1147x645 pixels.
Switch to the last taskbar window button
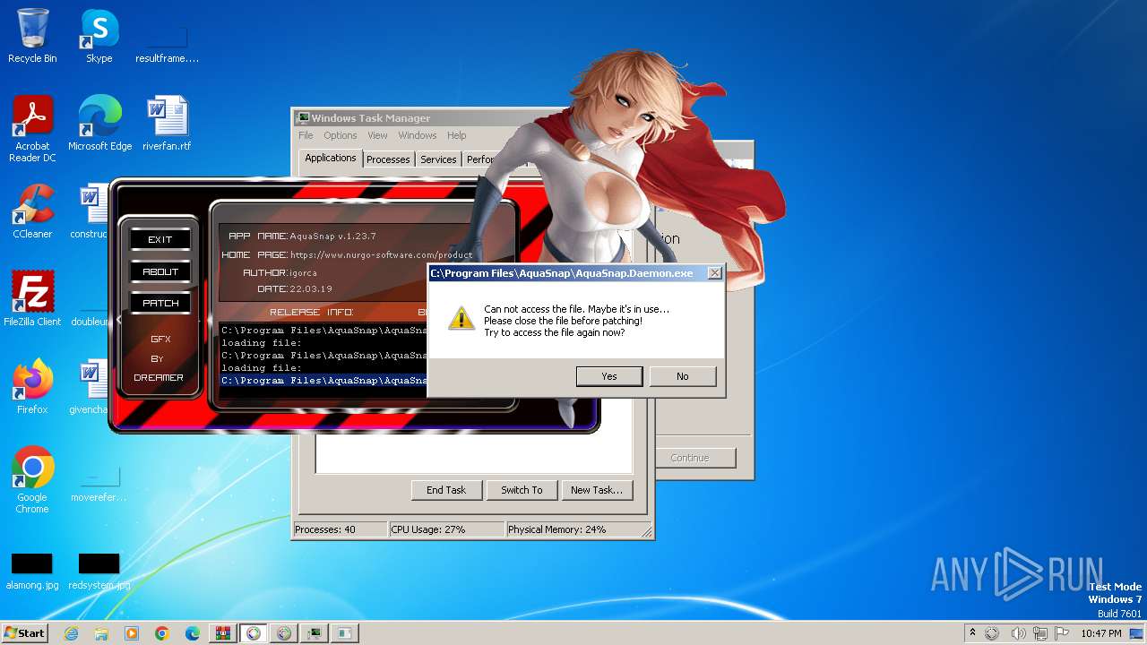[344, 633]
